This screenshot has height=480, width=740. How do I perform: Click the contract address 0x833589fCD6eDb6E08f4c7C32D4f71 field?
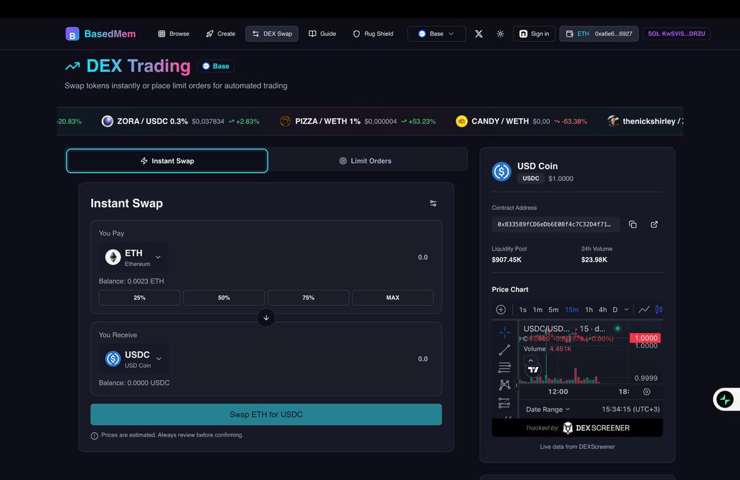(x=556, y=224)
